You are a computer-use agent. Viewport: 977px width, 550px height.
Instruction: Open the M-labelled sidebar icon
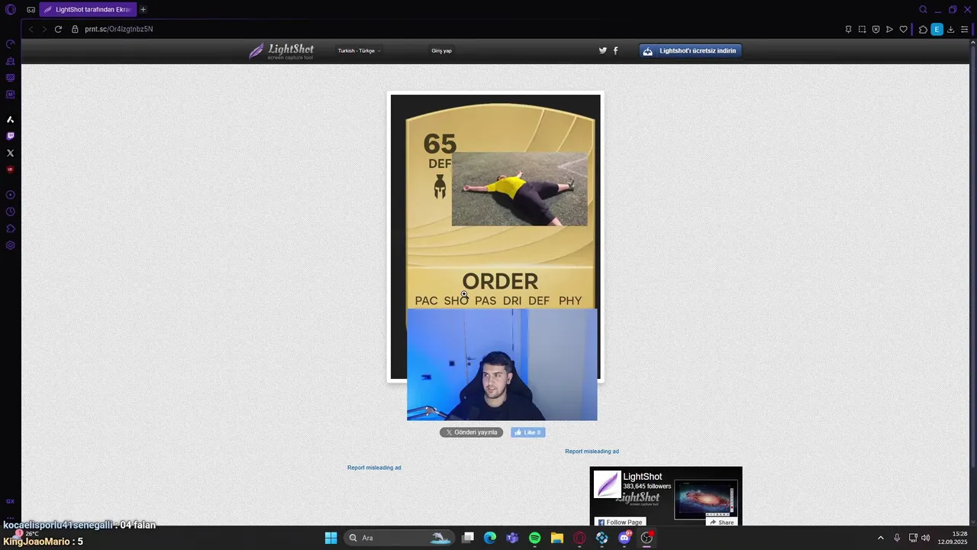tap(11, 95)
